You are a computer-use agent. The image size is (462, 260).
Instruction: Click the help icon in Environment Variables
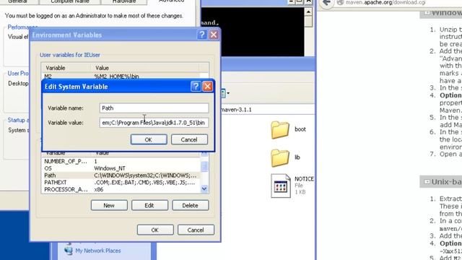[202, 35]
